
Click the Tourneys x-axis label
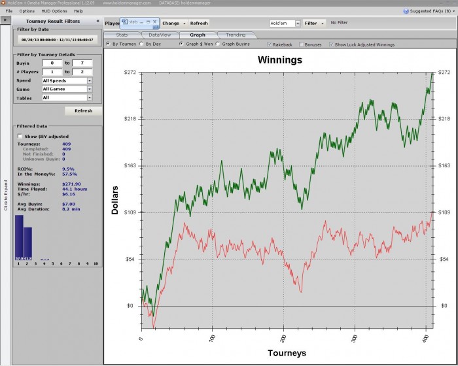pos(287,353)
